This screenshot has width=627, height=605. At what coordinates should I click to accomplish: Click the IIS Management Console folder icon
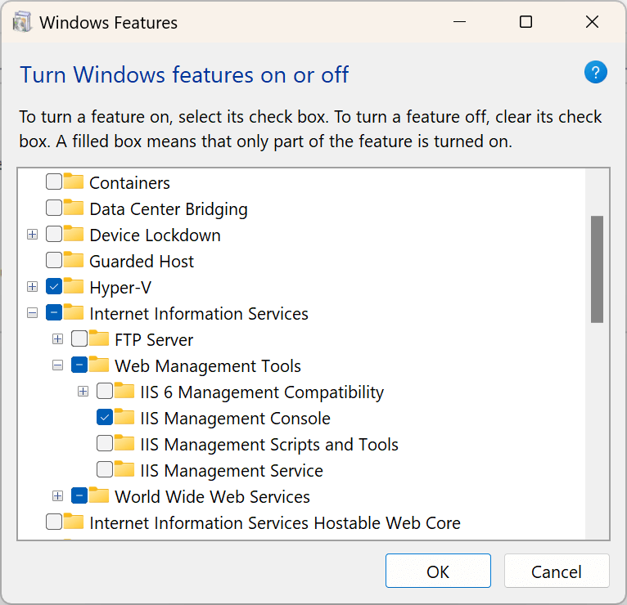pyautogui.click(x=124, y=417)
